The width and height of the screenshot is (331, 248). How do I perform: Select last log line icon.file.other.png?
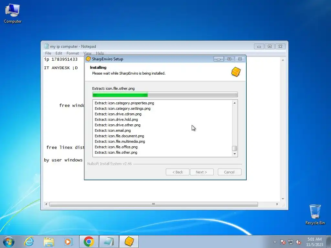[116, 152]
